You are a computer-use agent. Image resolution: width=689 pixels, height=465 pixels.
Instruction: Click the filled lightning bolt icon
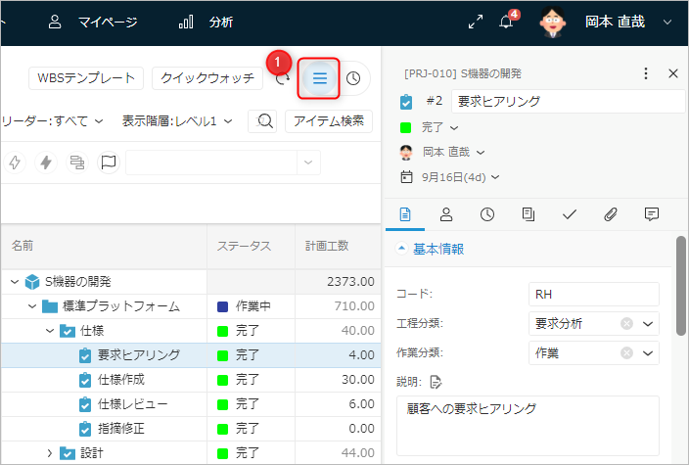tap(45, 163)
